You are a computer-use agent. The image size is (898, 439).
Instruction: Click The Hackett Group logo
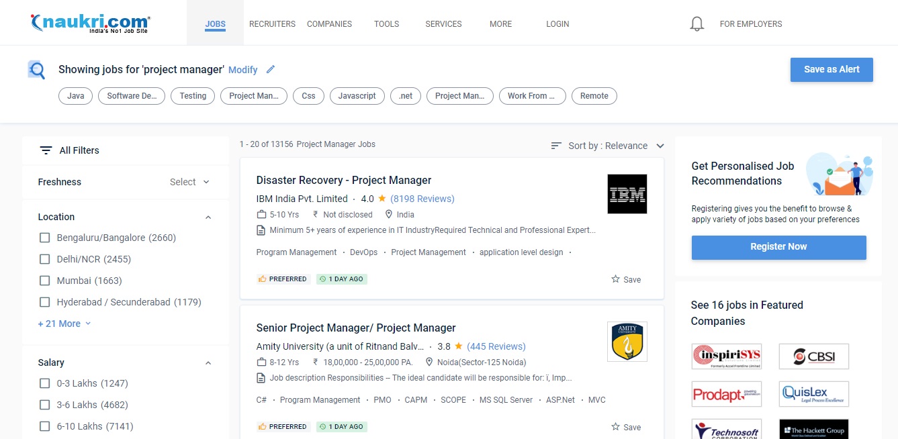(814, 430)
